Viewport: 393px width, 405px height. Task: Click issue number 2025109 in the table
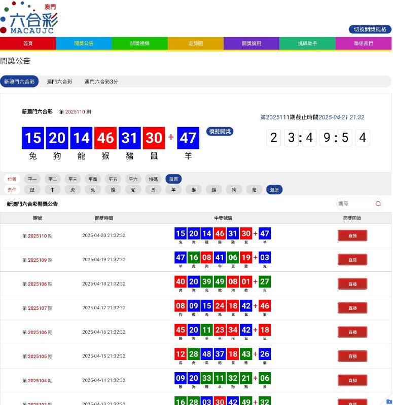(x=37, y=260)
